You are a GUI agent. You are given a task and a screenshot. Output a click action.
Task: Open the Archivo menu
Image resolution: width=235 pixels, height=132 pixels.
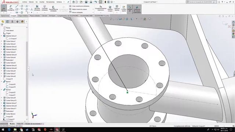pyautogui.click(x=25, y=2)
